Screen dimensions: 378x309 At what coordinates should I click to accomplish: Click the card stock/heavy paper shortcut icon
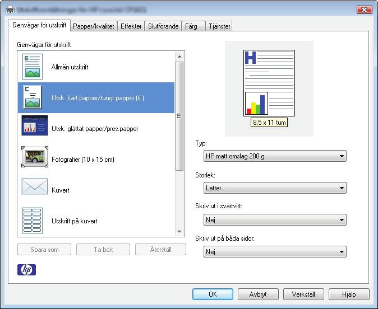[33, 97]
